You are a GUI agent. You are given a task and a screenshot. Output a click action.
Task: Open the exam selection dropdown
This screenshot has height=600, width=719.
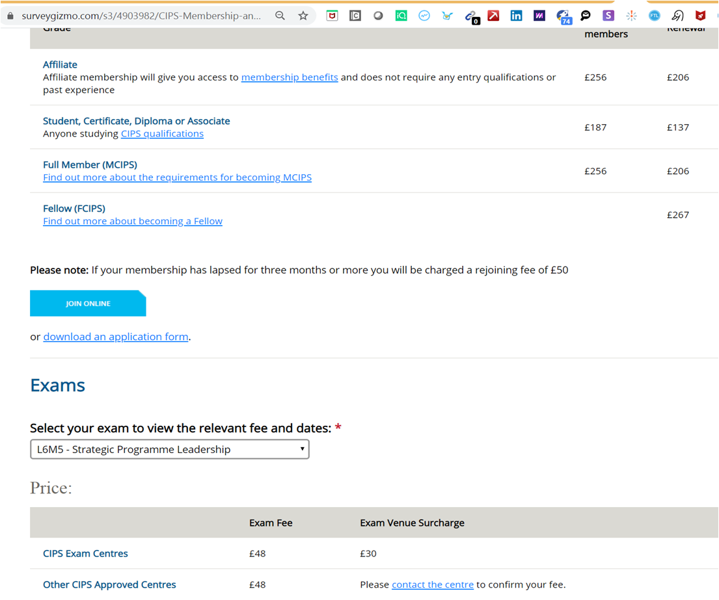point(170,449)
